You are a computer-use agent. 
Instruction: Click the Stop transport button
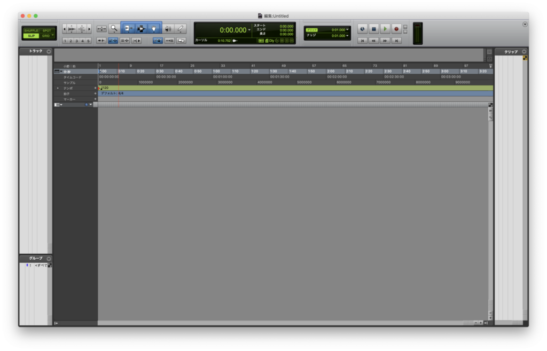click(374, 29)
